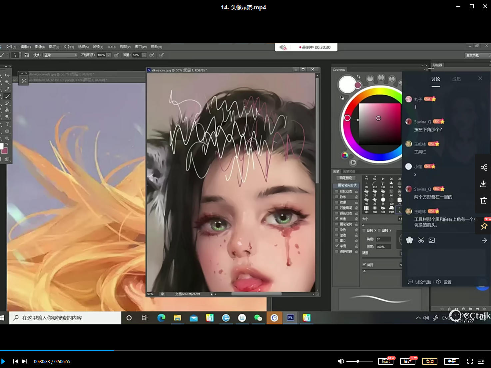Click the pin icon with NEW badge
This screenshot has height=368, width=491.
[484, 226]
